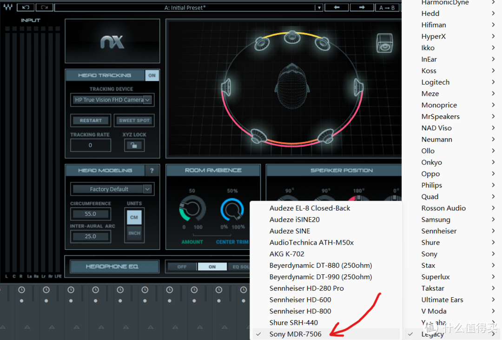Select the right side speaker icon
502x340 pixels.
pos(358,87)
